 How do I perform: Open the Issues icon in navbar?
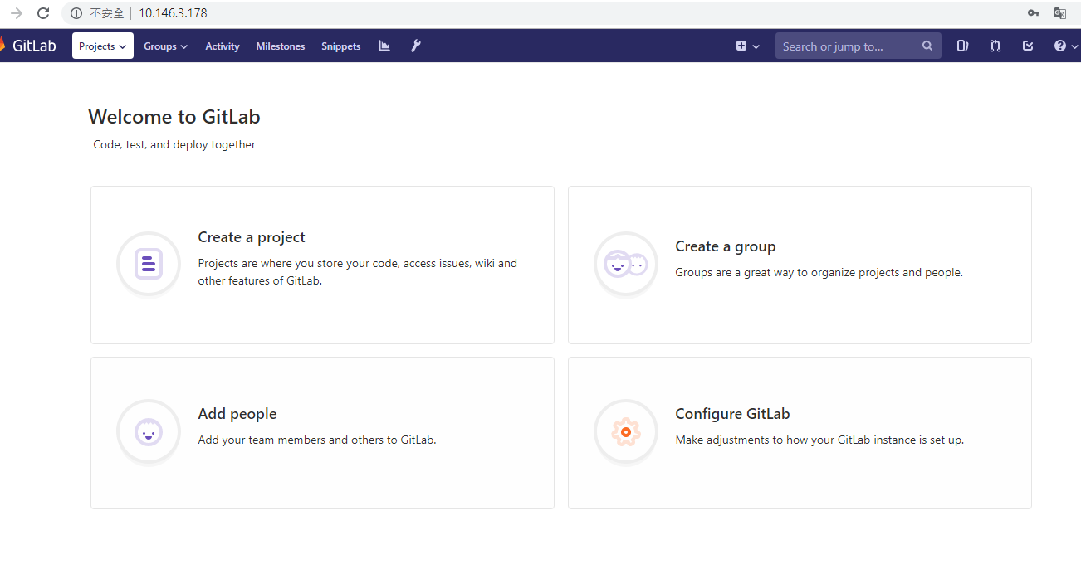point(962,46)
